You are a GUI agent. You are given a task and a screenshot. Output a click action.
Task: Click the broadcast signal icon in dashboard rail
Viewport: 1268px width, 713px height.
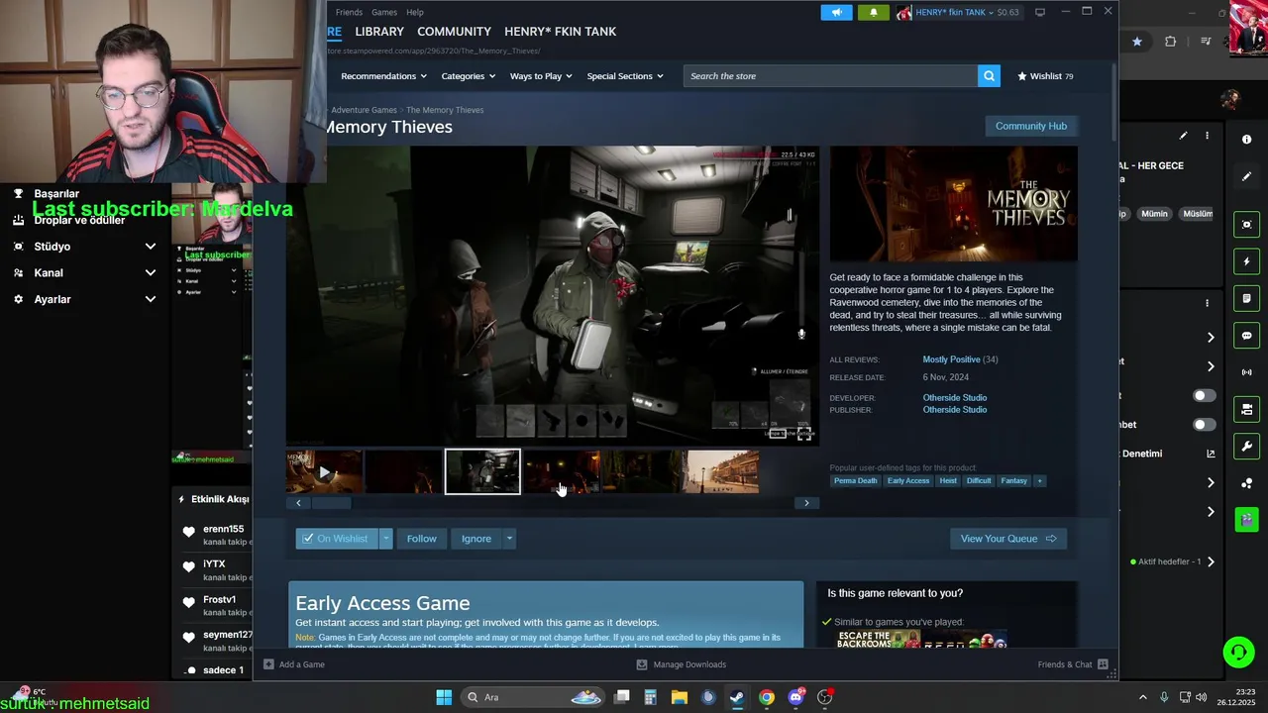click(1246, 372)
